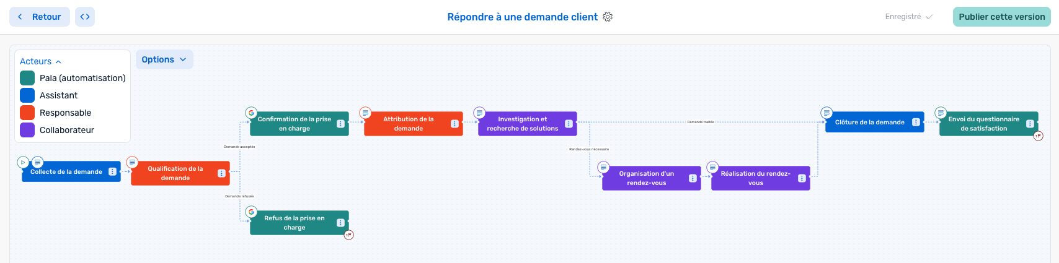
Task: Open the three-dot menu on Qualification de la demande
Action: click(221, 173)
